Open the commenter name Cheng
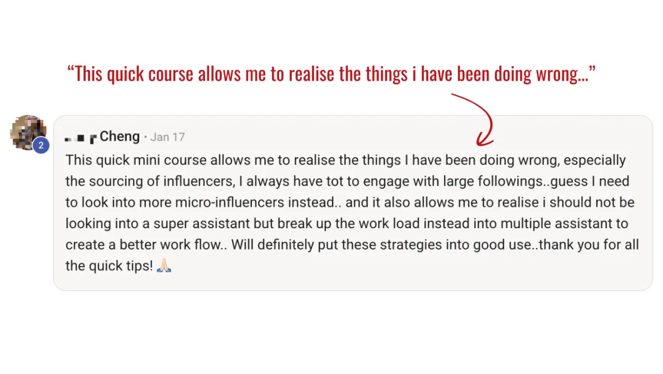The height and width of the screenshot is (374, 663). 120,136
